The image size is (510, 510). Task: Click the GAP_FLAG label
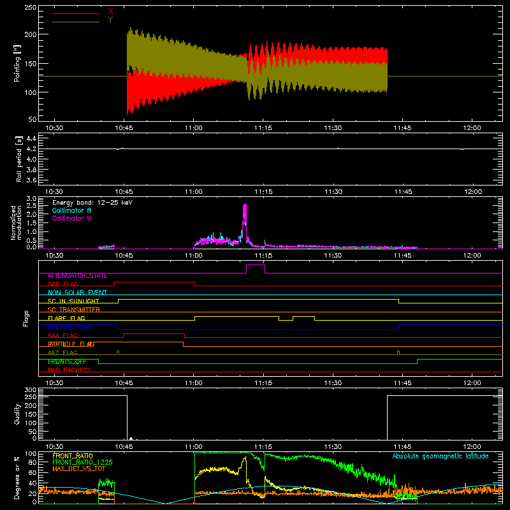(x=63, y=284)
